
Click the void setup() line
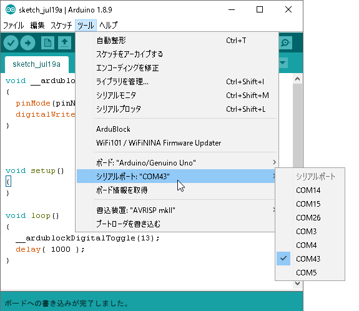tap(35, 171)
